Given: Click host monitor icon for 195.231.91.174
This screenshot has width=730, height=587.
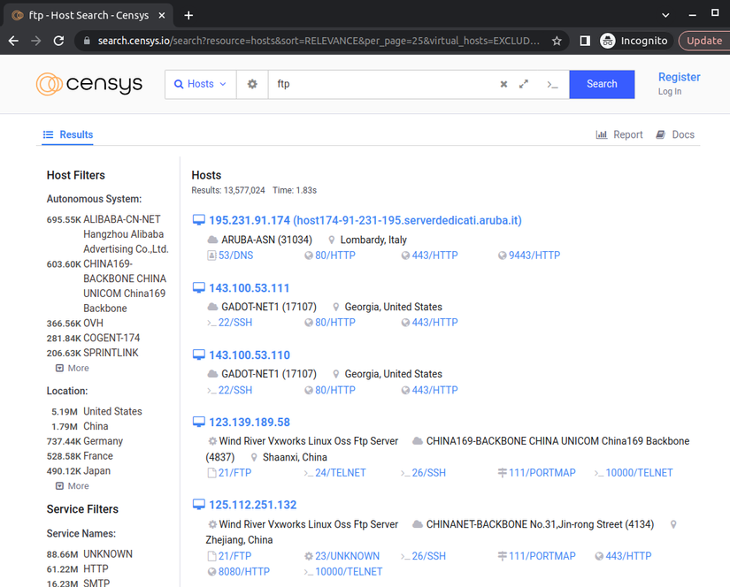Looking at the screenshot, I should (x=199, y=220).
